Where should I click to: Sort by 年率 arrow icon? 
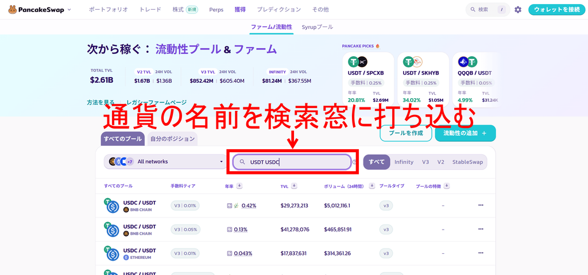240,185
